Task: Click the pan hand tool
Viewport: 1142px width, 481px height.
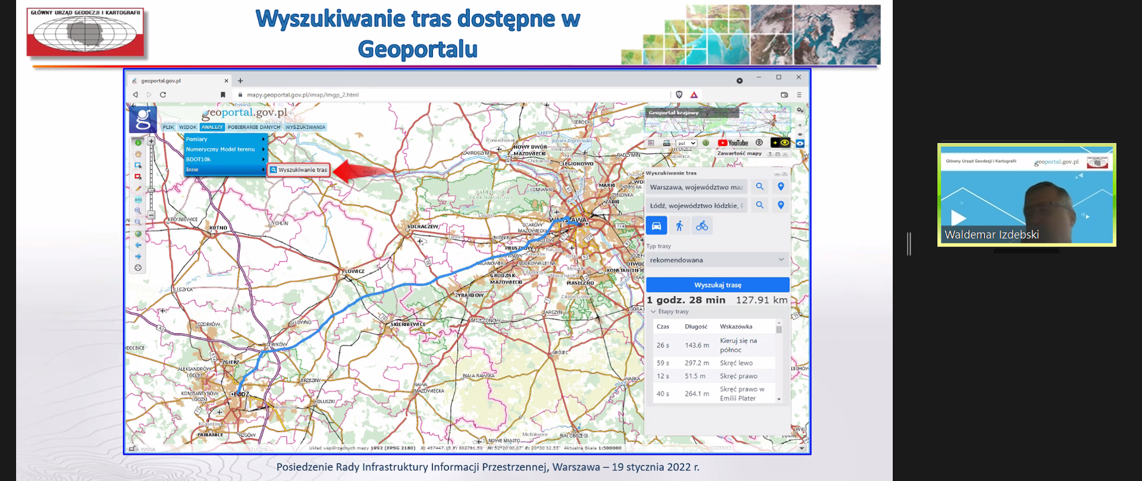Action: [138, 154]
